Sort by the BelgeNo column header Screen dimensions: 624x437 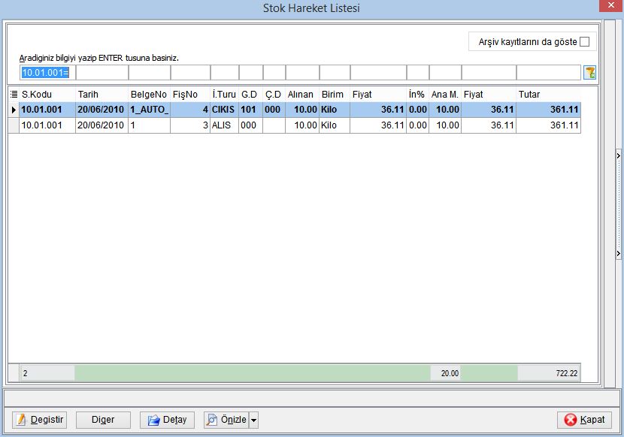click(x=150, y=95)
